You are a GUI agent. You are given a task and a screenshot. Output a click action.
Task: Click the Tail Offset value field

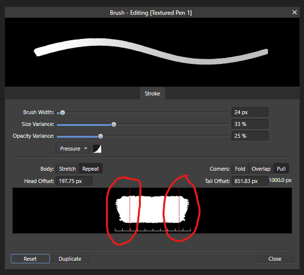point(250,181)
